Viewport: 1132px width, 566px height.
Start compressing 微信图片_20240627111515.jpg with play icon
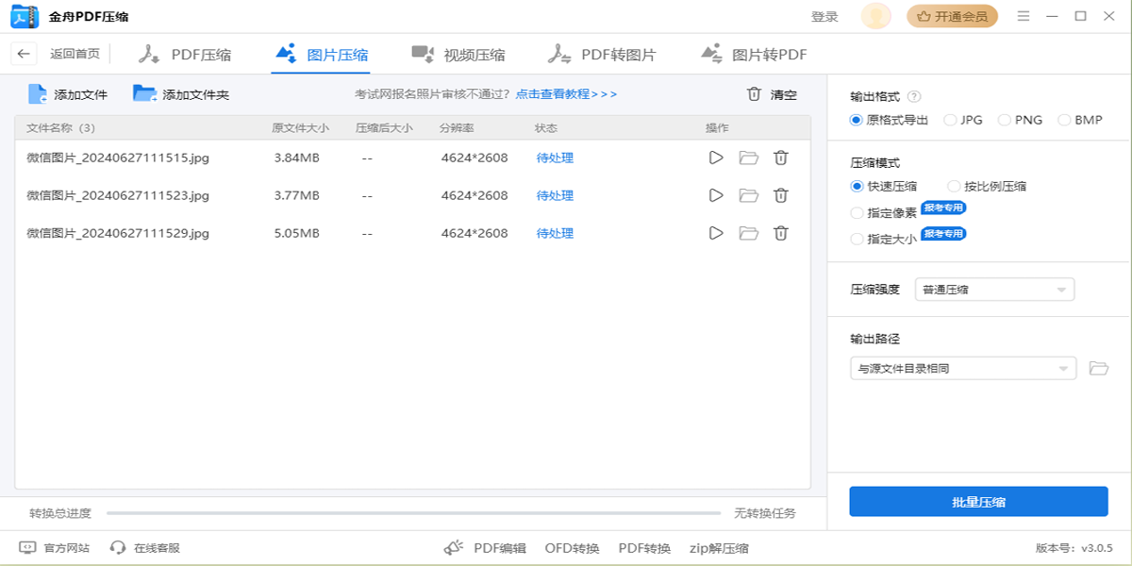716,158
